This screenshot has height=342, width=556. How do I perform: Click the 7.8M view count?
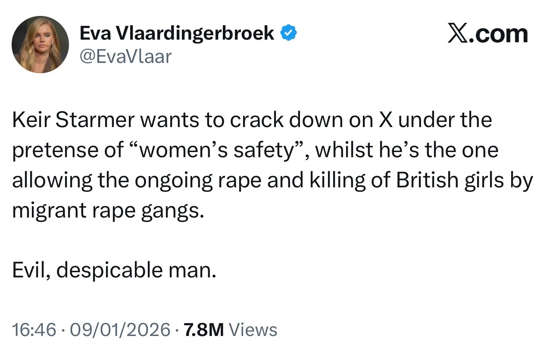pyautogui.click(x=204, y=330)
